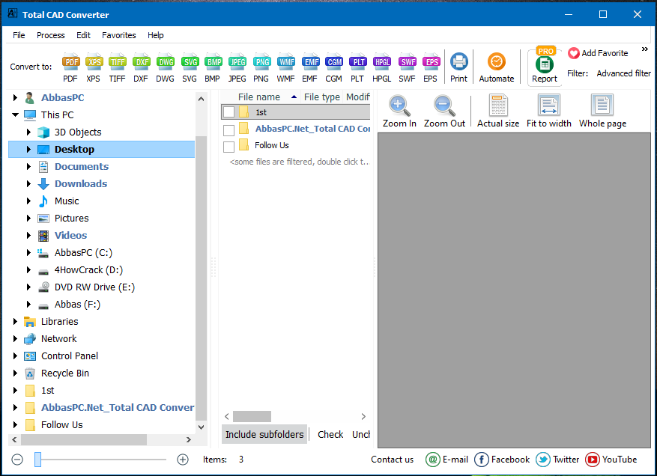Open the Process menu

(51, 35)
